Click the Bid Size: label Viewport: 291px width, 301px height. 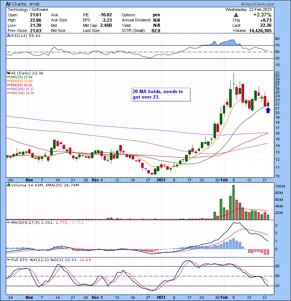point(59,30)
